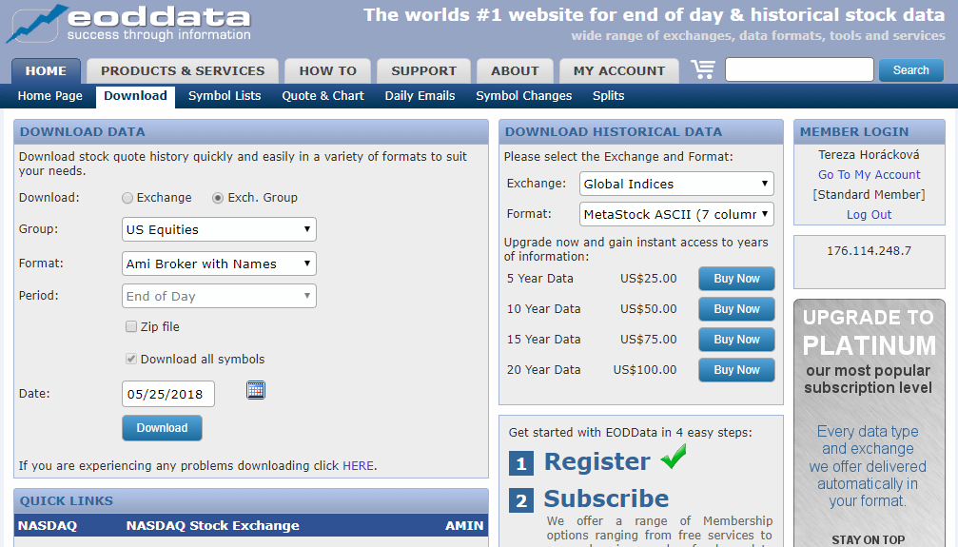Viewport: 958px width, 547px height.
Task: Click the Subscribe step heading
Action: coord(606,498)
